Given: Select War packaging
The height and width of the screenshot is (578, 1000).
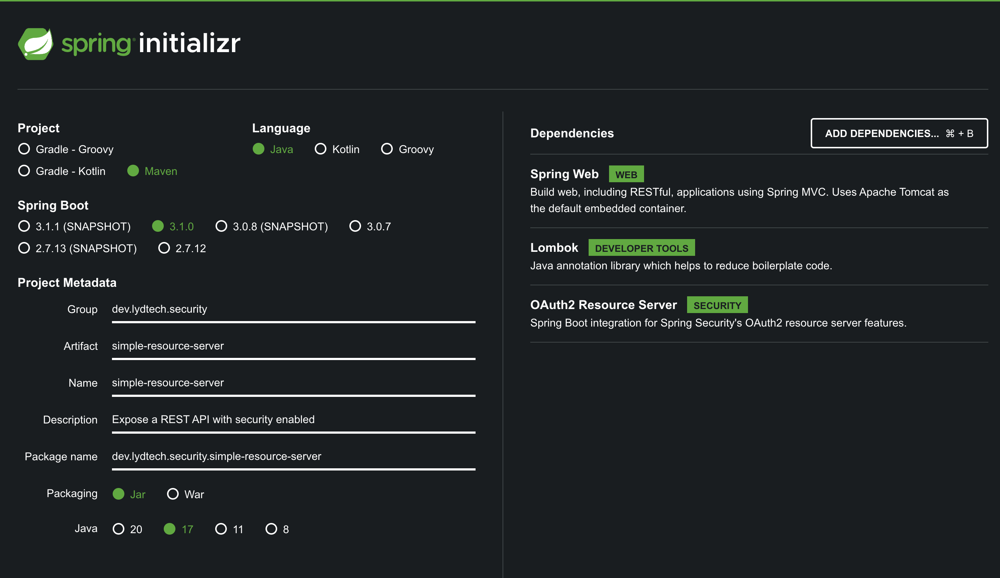Looking at the screenshot, I should [x=185, y=494].
